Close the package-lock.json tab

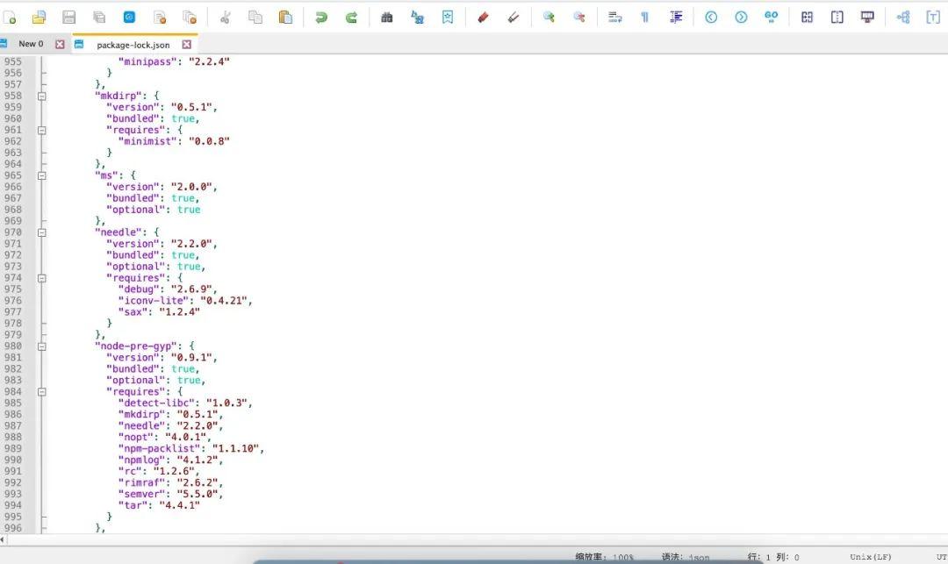click(187, 44)
